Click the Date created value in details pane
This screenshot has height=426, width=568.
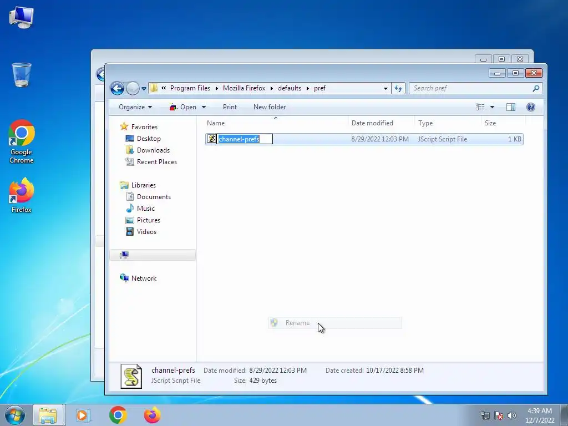click(x=395, y=370)
